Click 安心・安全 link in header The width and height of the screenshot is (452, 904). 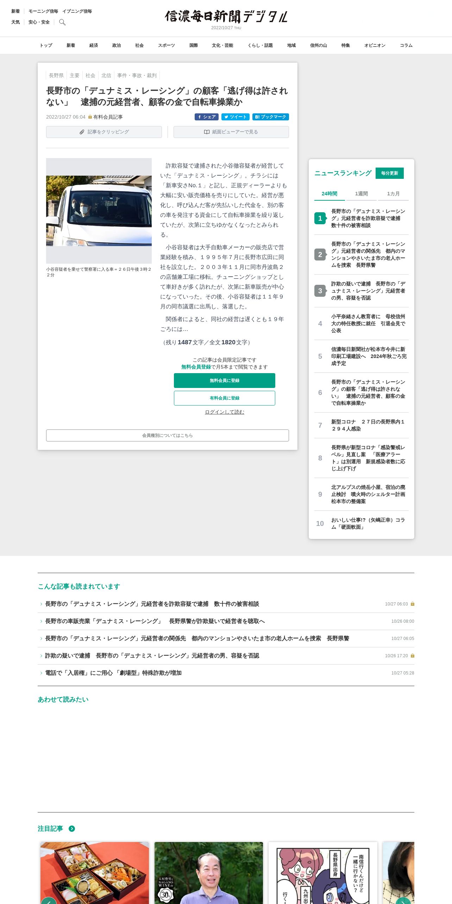pyautogui.click(x=39, y=22)
